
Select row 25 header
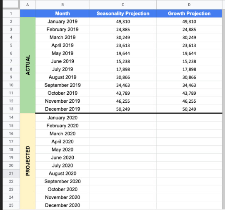pyautogui.click(x=11, y=205)
